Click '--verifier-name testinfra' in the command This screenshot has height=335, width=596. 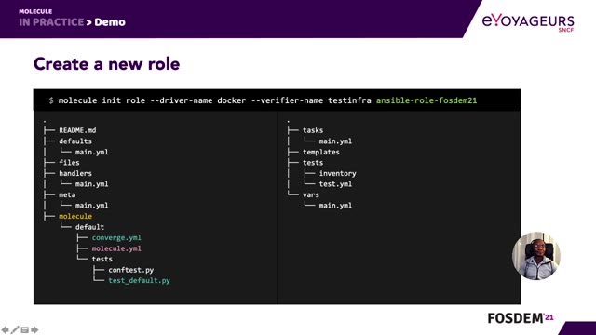click(311, 100)
